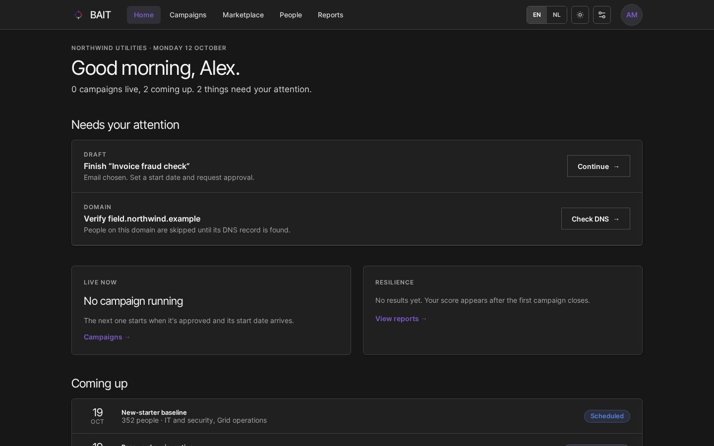
Task: Click the 19 OCT date of New-starter baseline
Action: (98, 416)
